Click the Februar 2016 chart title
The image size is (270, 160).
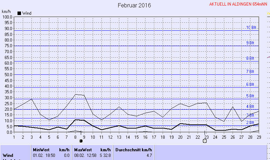134,5
